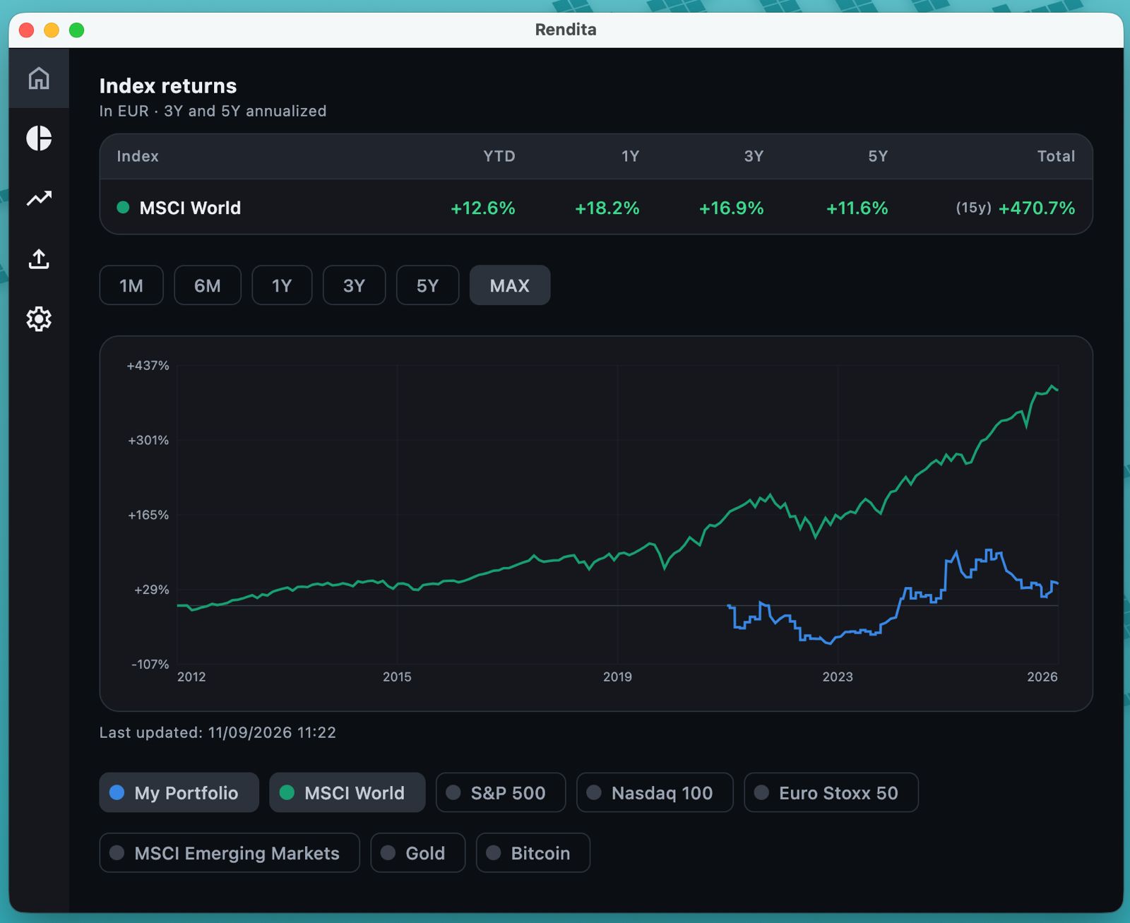Enable the Nasdaq 100 series
This screenshot has width=1130, height=923.
(x=655, y=792)
